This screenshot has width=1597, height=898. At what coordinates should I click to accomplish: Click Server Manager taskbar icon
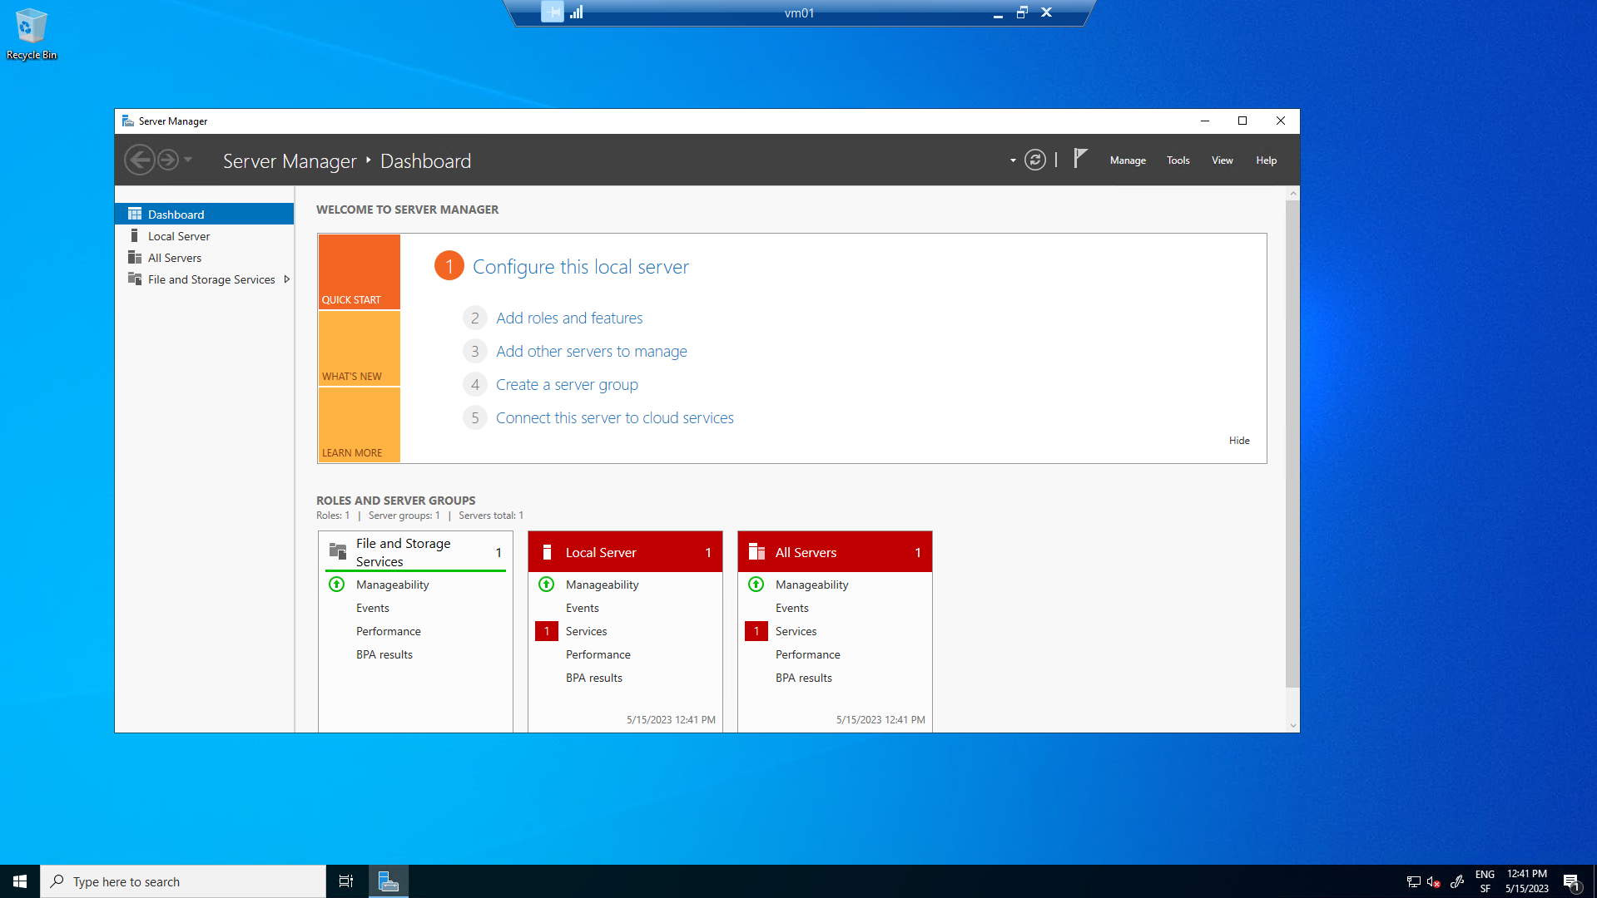(388, 881)
